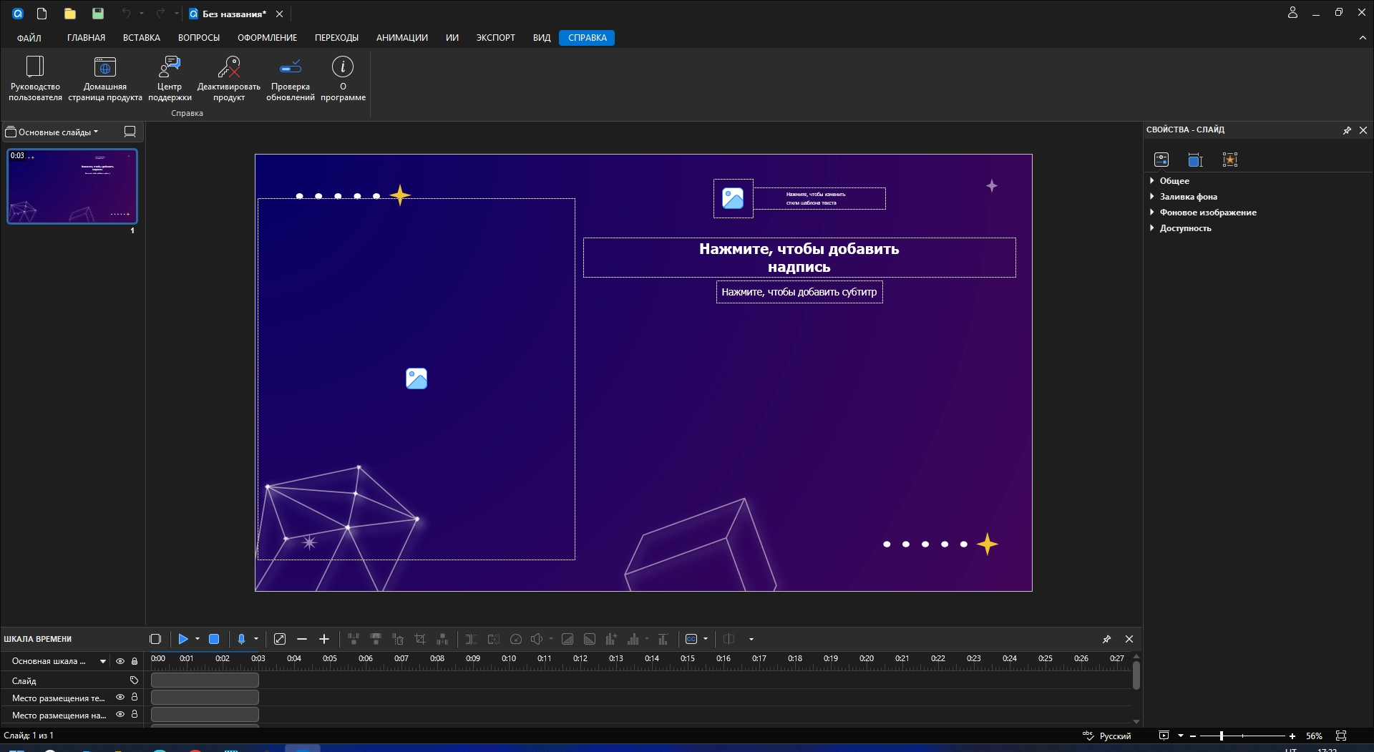Screen dimensions: 1374x752
Task: Click the microphone record icon in timeline
Action: (x=242, y=639)
